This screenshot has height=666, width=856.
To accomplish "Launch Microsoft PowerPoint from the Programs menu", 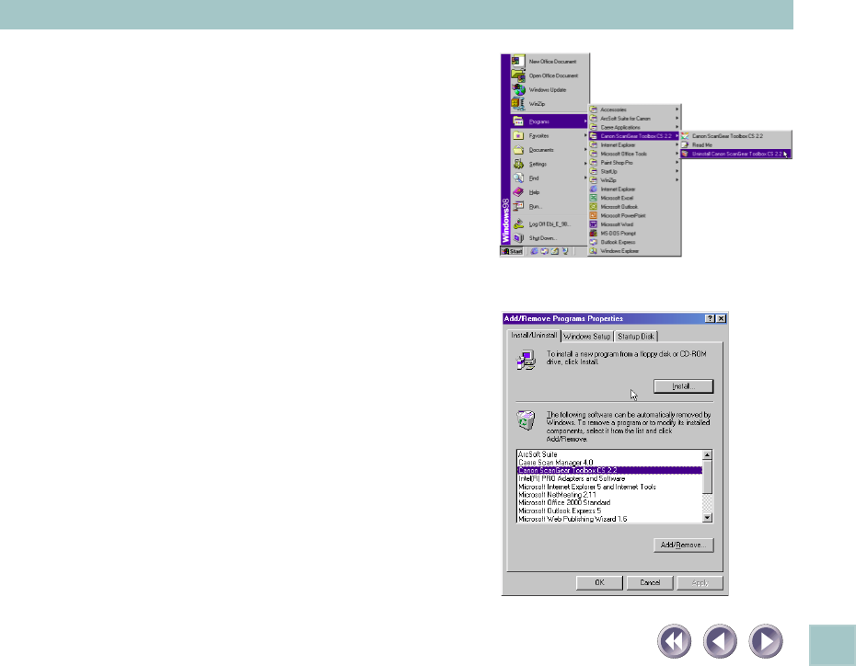I will [634, 215].
